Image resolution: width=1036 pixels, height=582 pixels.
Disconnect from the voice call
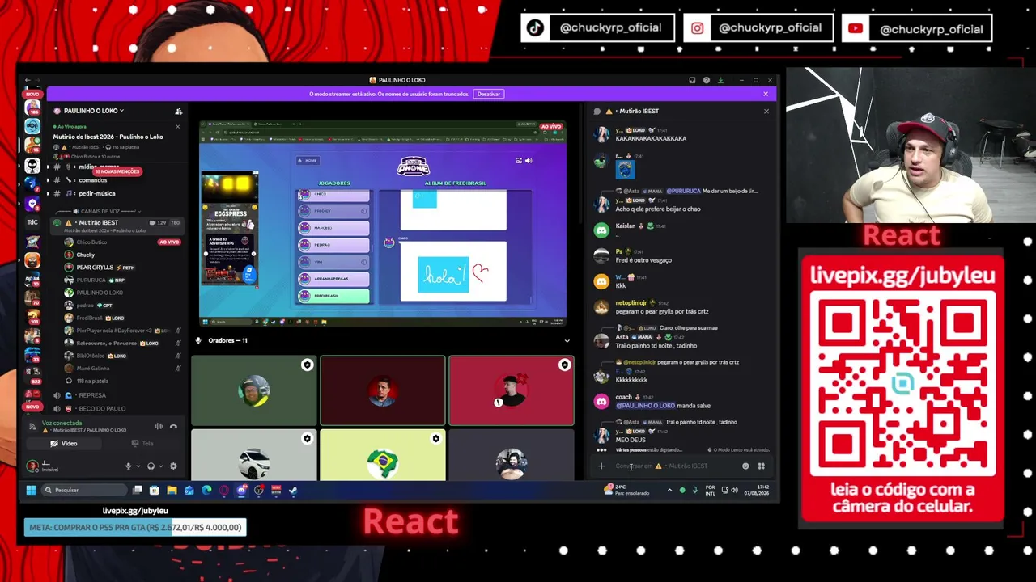[173, 426]
